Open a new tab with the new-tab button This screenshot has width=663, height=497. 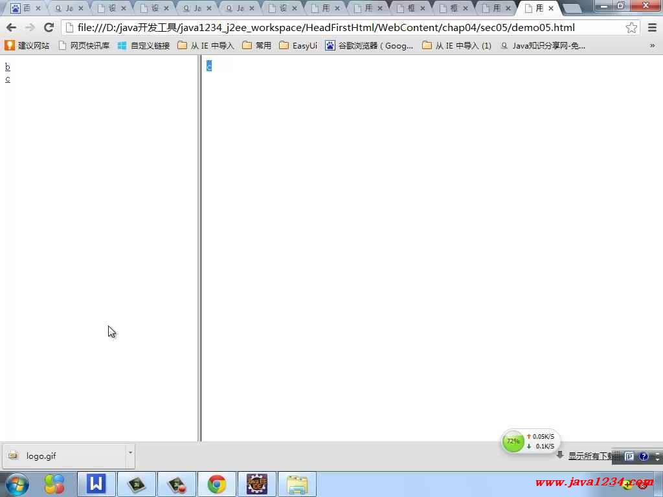tap(572, 8)
